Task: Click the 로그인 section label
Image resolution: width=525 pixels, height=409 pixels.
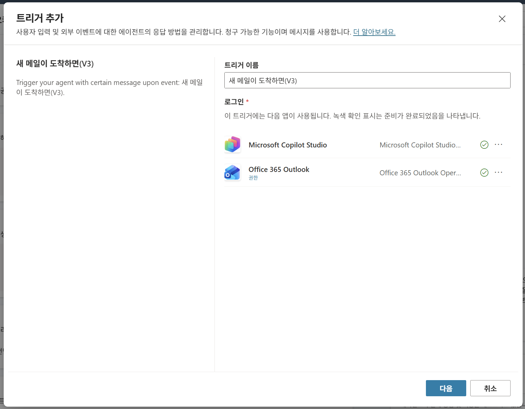Action: (x=234, y=101)
